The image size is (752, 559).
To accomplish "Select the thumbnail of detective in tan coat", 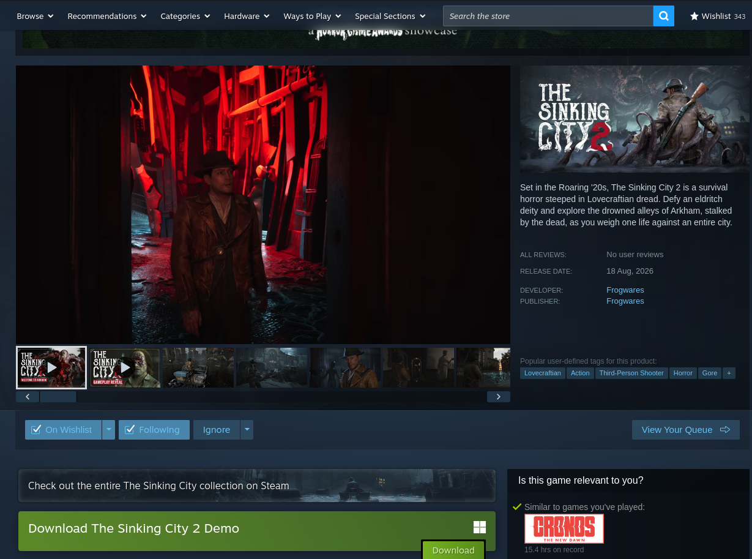I will coord(345,367).
